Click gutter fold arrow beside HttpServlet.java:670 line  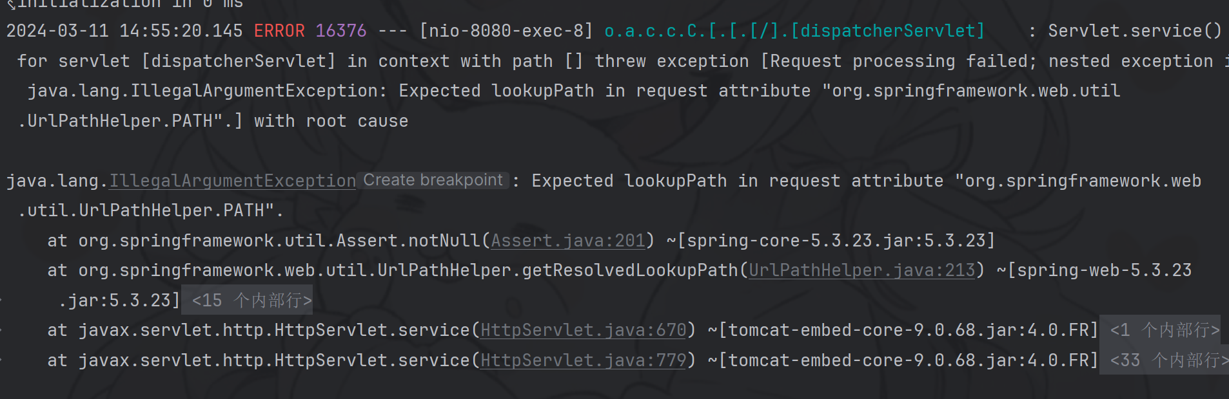[2, 330]
